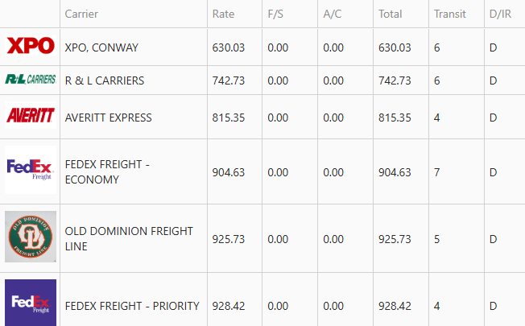Select FEDEX FREIGHT - PRIORITY carrier name
525x326 pixels.
pyautogui.click(x=132, y=306)
